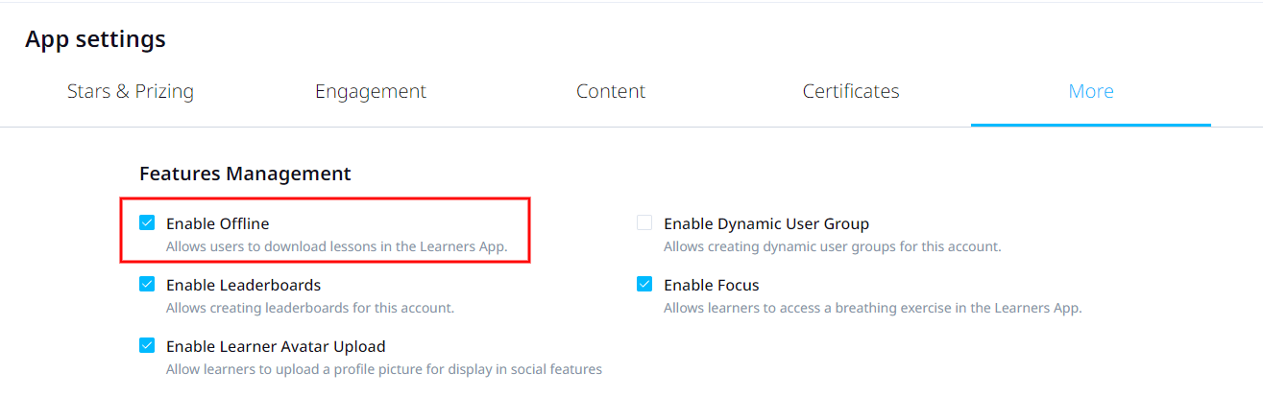Click the creating leaderboards description text

[x=309, y=308]
